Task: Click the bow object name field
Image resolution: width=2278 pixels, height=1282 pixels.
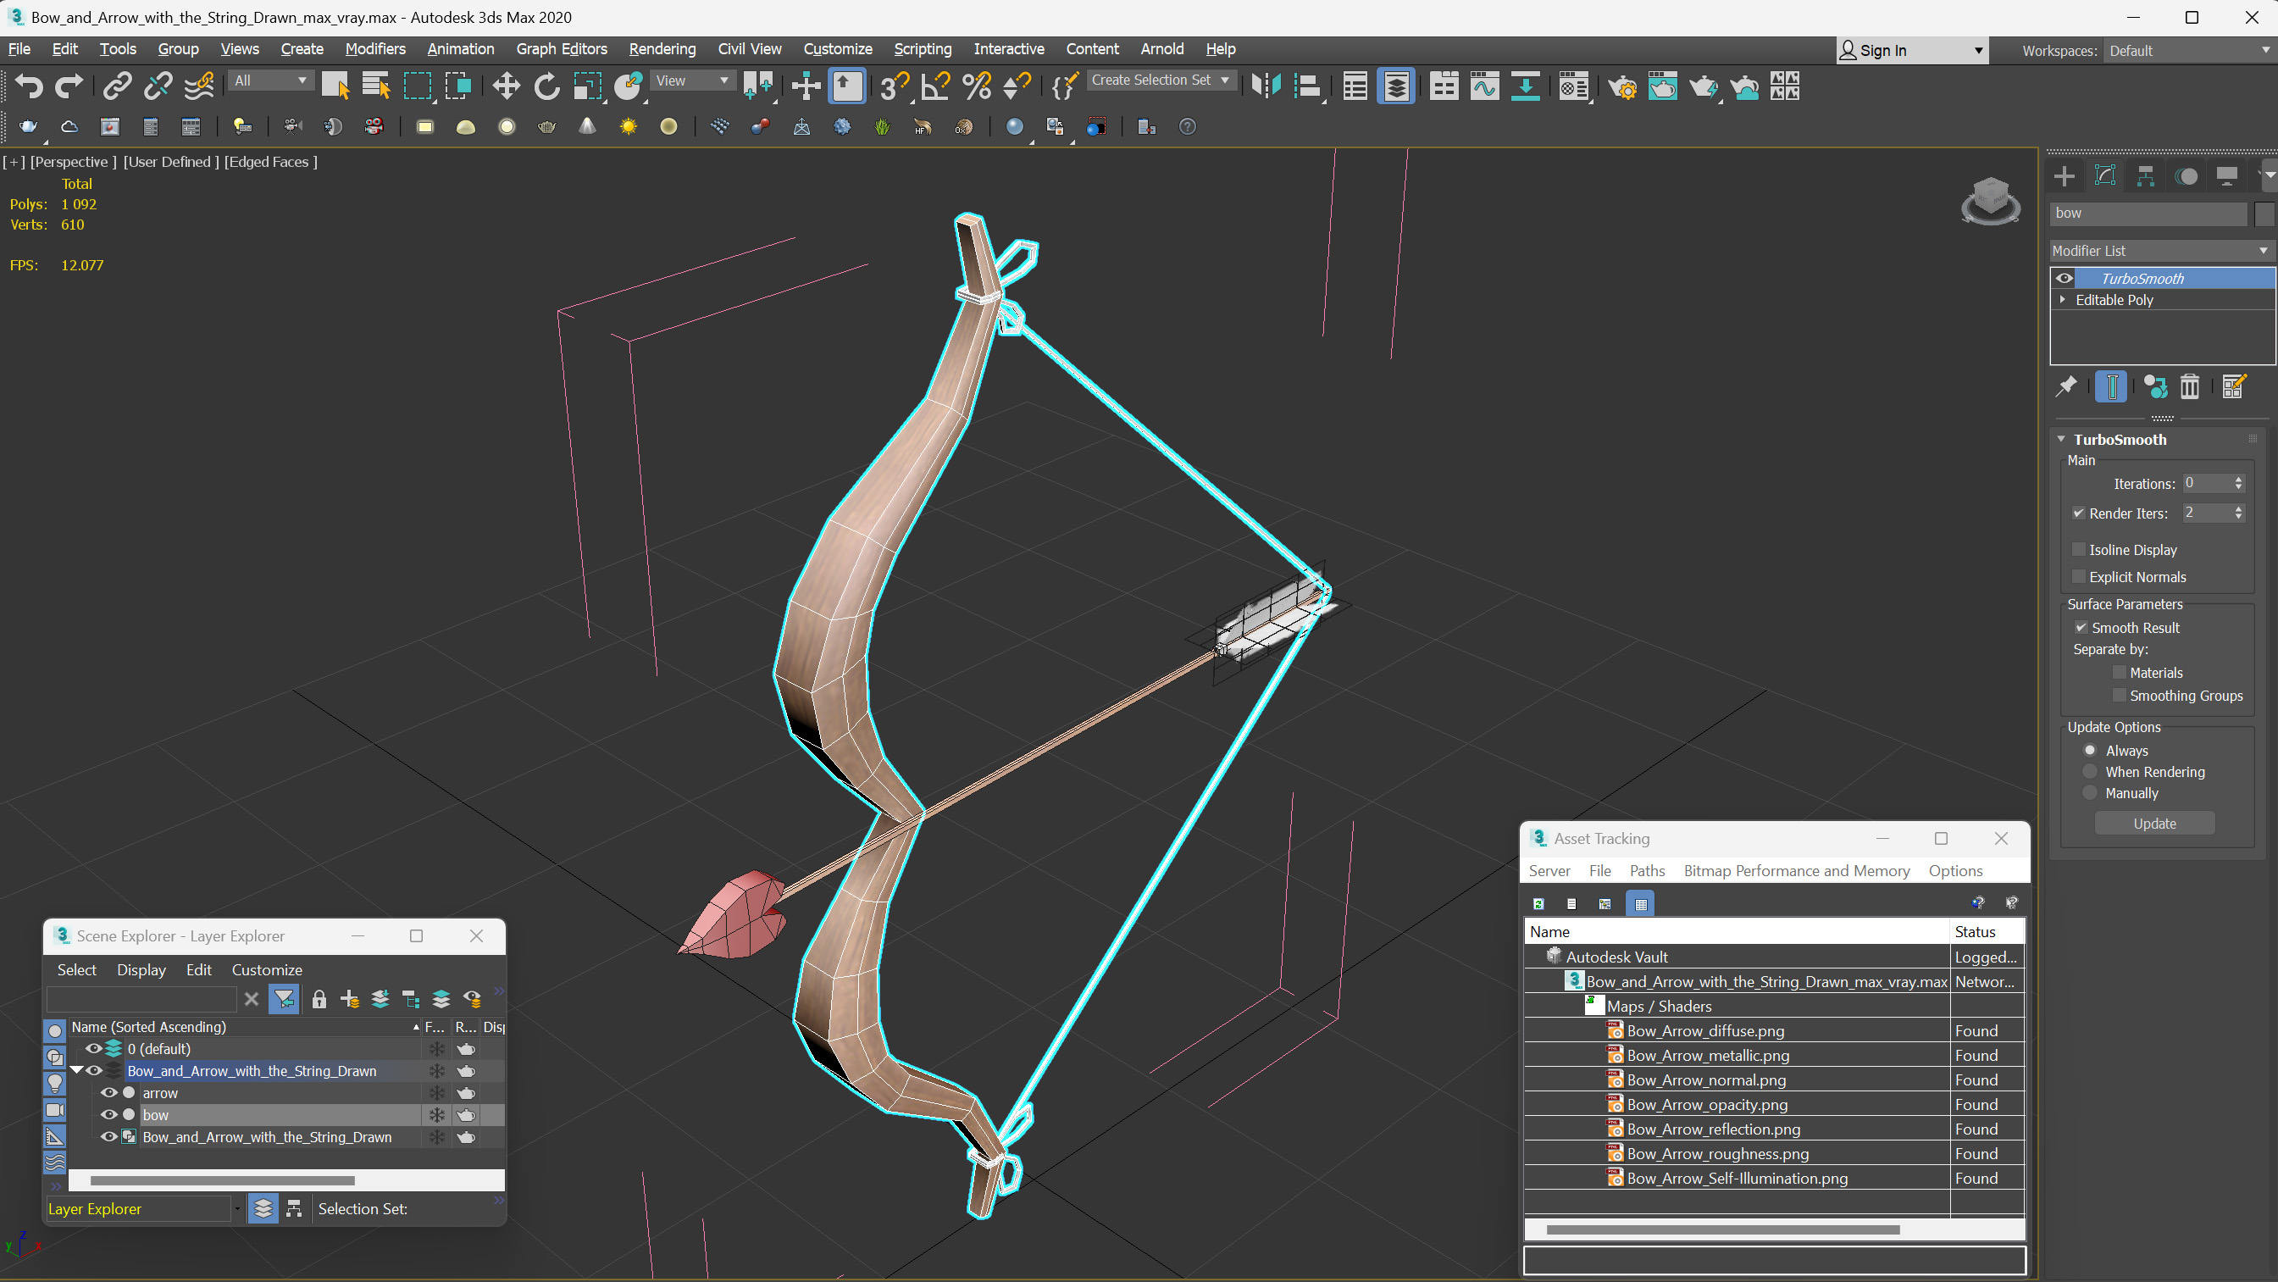Action: [2148, 214]
